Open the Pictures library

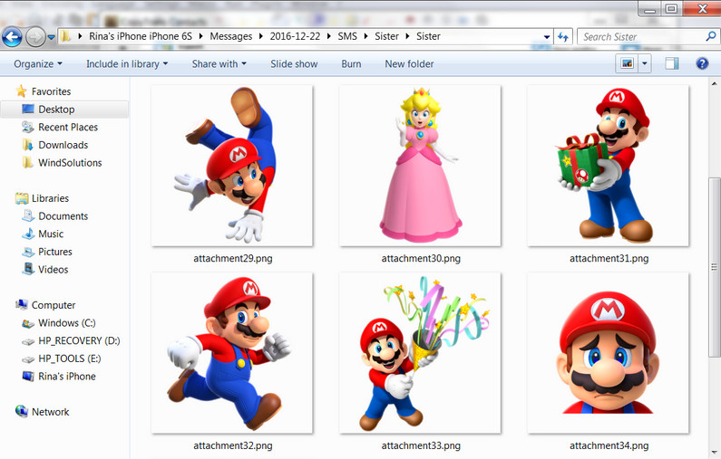(x=55, y=252)
